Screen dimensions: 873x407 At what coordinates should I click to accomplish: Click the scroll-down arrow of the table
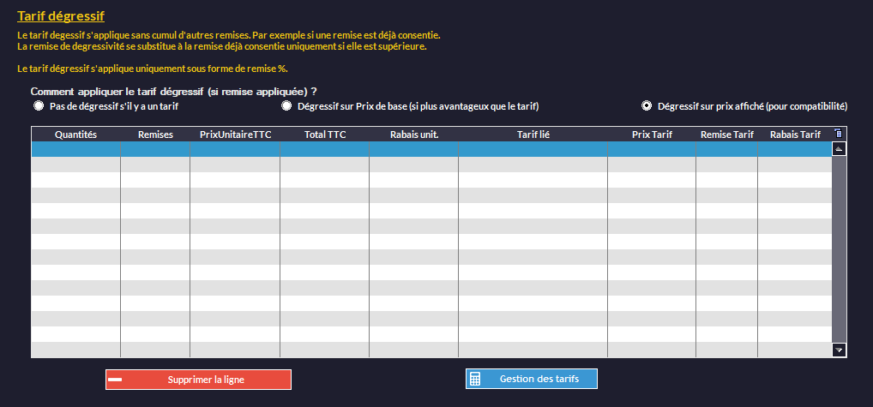839,350
